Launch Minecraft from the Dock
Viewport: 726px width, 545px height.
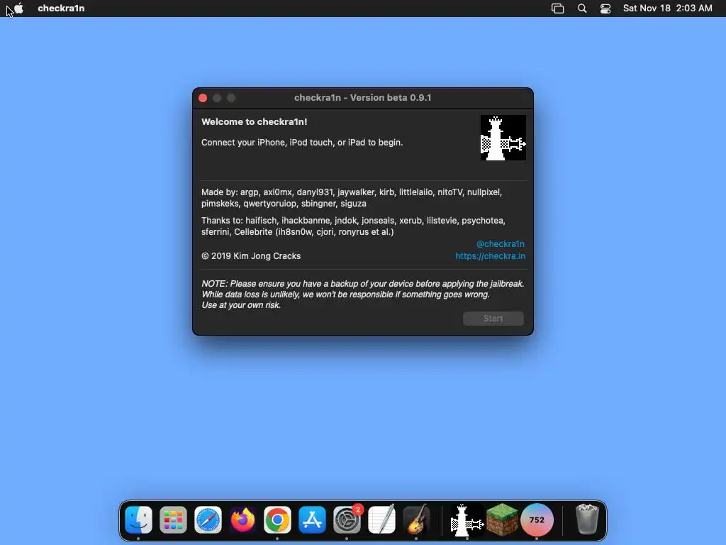pyautogui.click(x=502, y=519)
